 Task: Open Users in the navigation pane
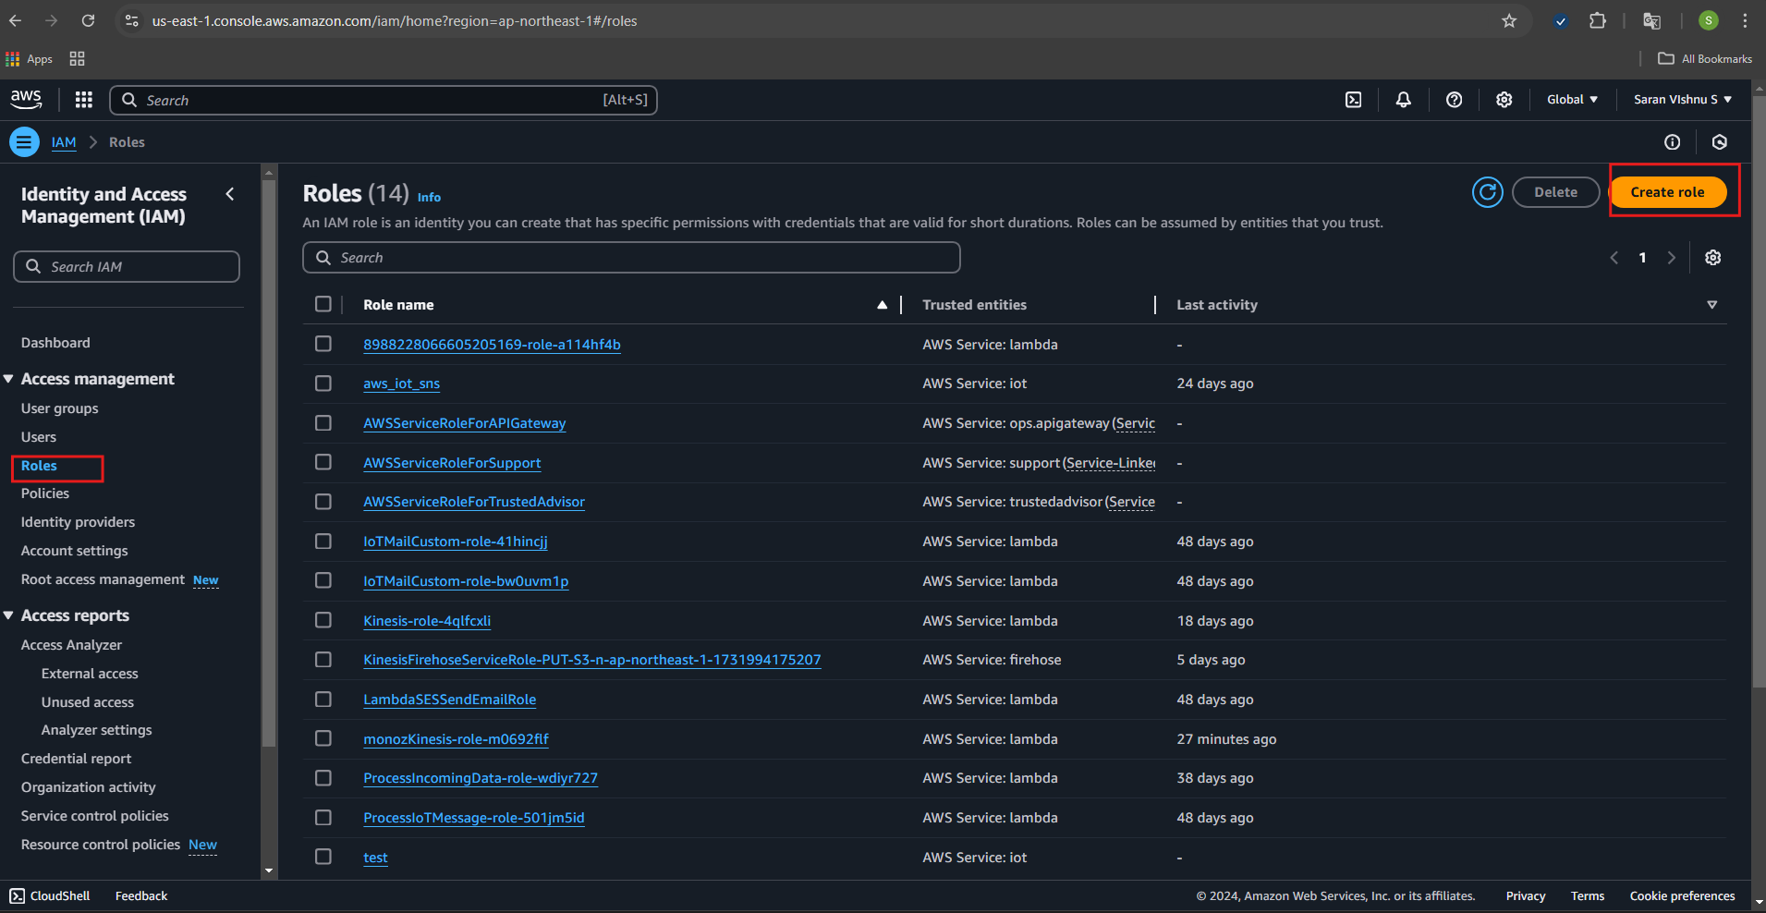click(39, 437)
